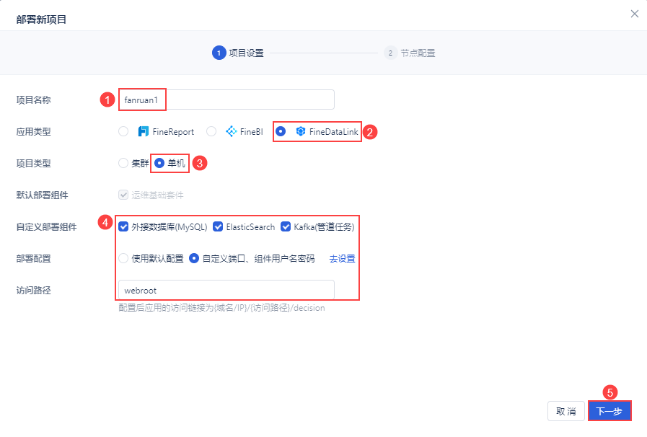Click the 默认部署组件 label text
This screenshot has height=437, width=647.
point(42,195)
